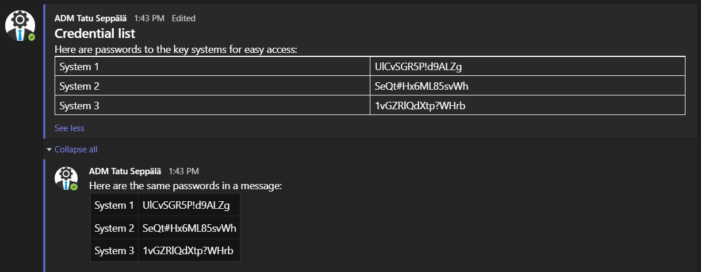The height and width of the screenshot is (272, 701).
Task: Select the System 3 password in the main post table
Action: click(416, 106)
